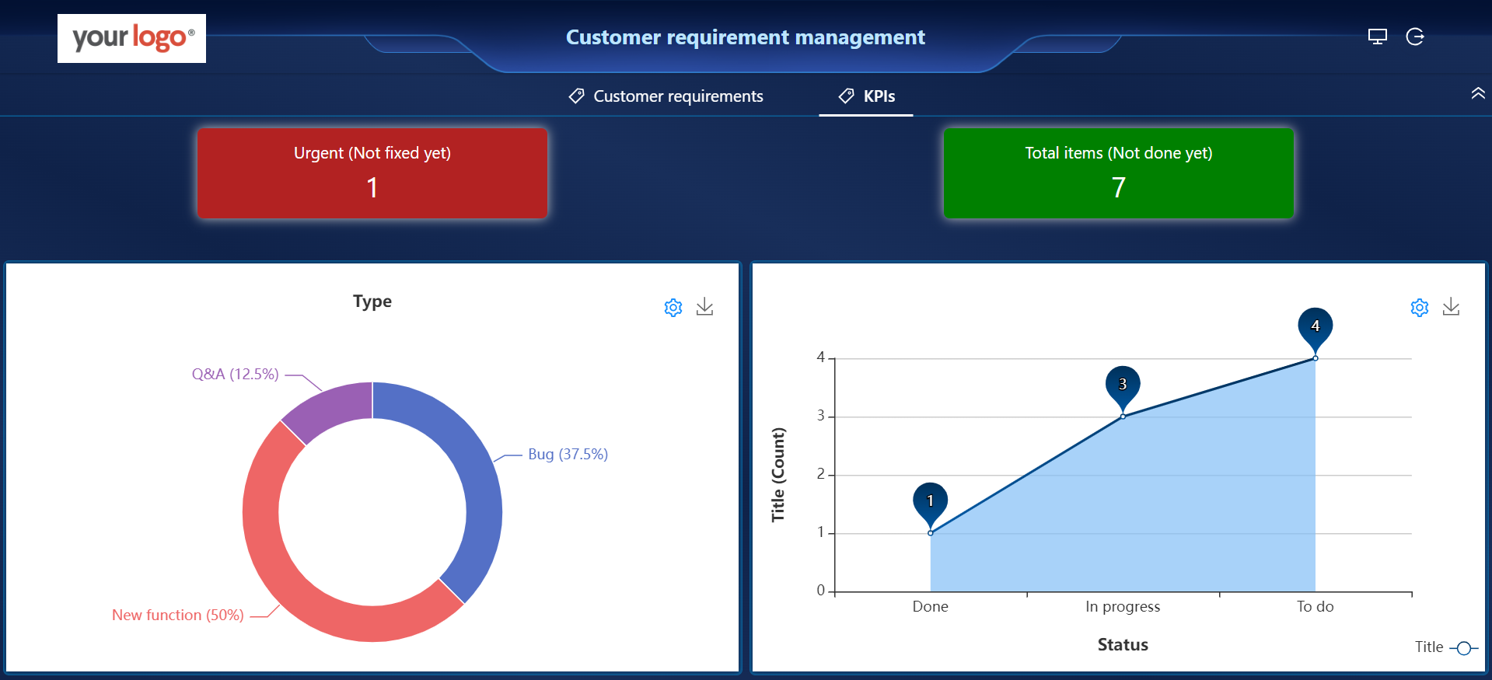Viewport: 1492px width, 680px height.
Task: Click the Type chart title
Action: coord(372,302)
